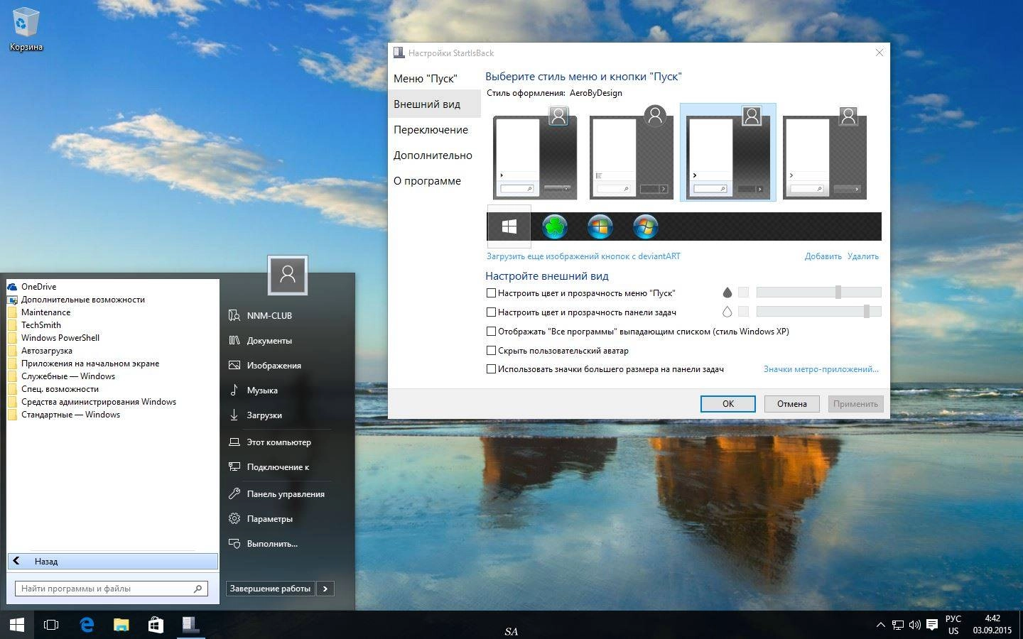The image size is (1023, 639).
Task: Click the clock and date in taskbar
Action: pyautogui.click(x=992, y=625)
